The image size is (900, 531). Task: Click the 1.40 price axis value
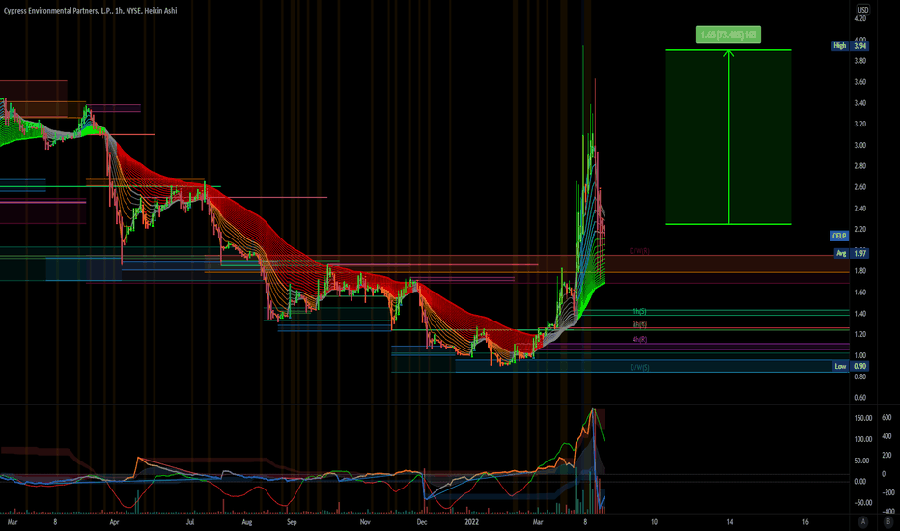859,314
